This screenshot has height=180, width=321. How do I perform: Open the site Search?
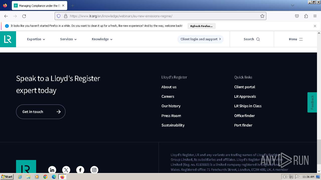tap(252, 39)
